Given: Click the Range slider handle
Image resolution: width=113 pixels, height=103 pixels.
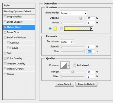Looking at the screenshot, I should click(73, 72).
